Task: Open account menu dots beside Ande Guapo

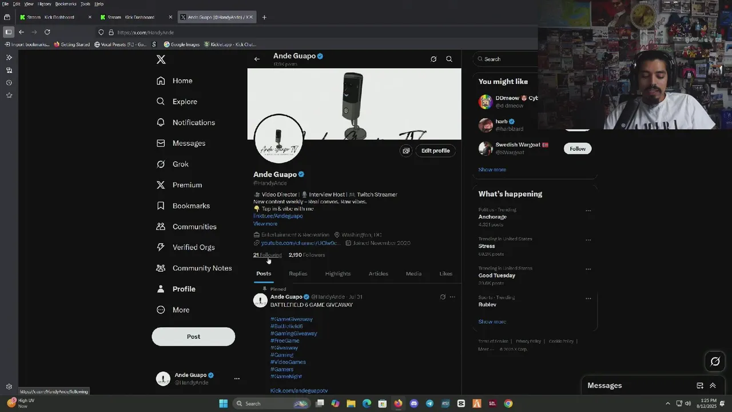Action: point(237,379)
